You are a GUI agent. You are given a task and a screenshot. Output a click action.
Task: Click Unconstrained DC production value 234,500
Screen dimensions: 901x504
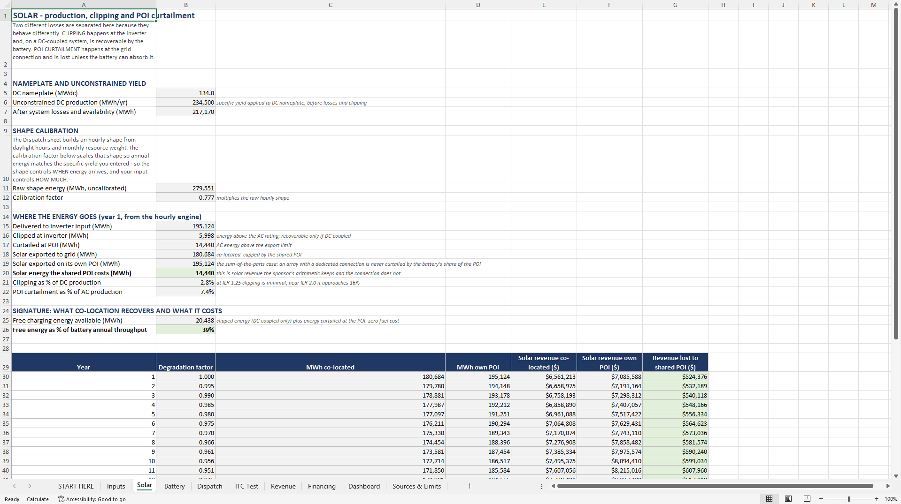tap(185, 102)
